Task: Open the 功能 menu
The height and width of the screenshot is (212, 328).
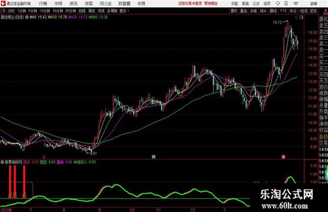Action: 235,3
